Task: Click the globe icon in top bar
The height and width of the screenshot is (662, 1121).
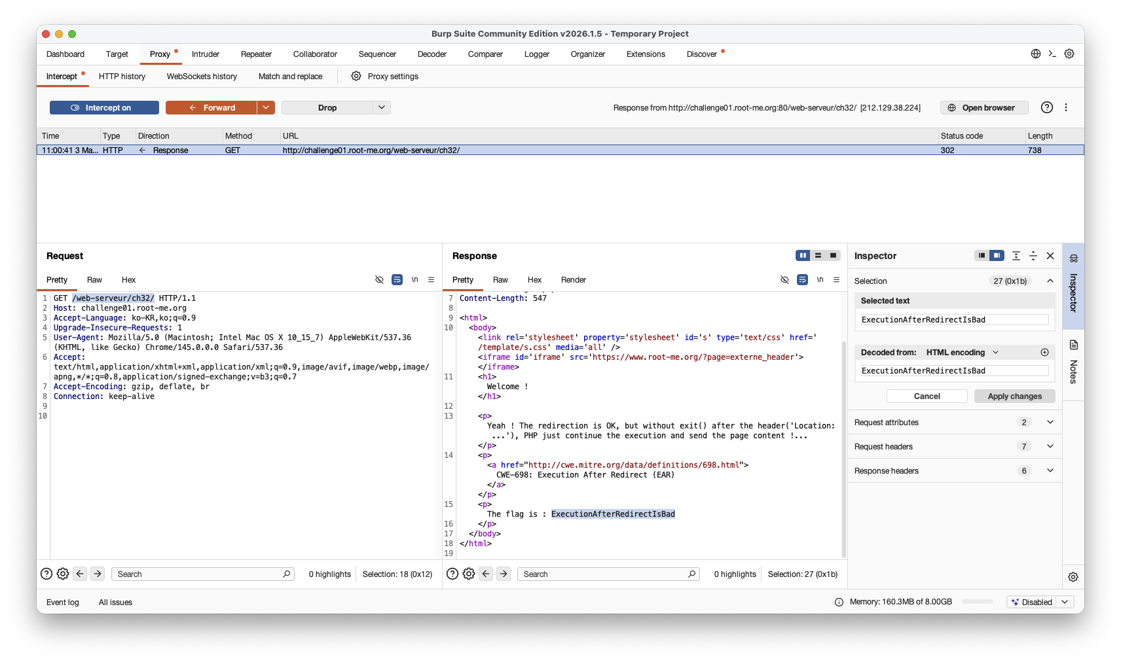Action: click(1036, 54)
